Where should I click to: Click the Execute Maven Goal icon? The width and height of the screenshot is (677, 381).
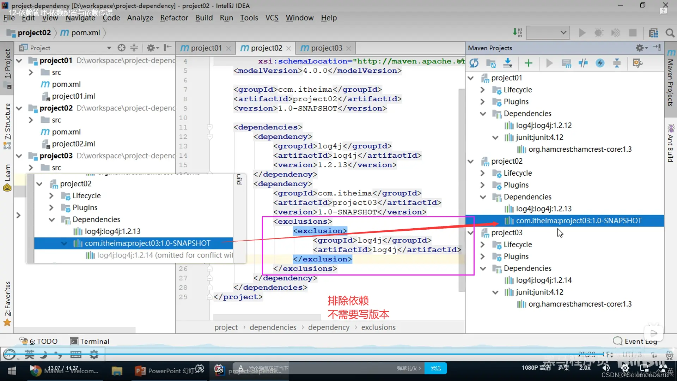pyautogui.click(x=566, y=63)
